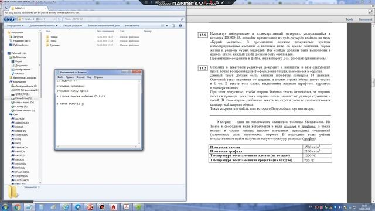Screen dimensions: 375x211
Task: Click the Notepad horizontal scrollbar
Action: 97,147
